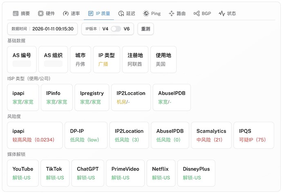The height and width of the screenshot is (193, 282).
Task: Open the BGP tab
Action: click(202, 13)
